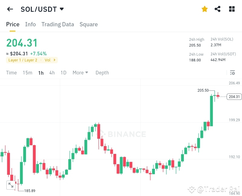The image size is (242, 196).
Task: Open sharing options with the share icon
Action: click(218, 9)
